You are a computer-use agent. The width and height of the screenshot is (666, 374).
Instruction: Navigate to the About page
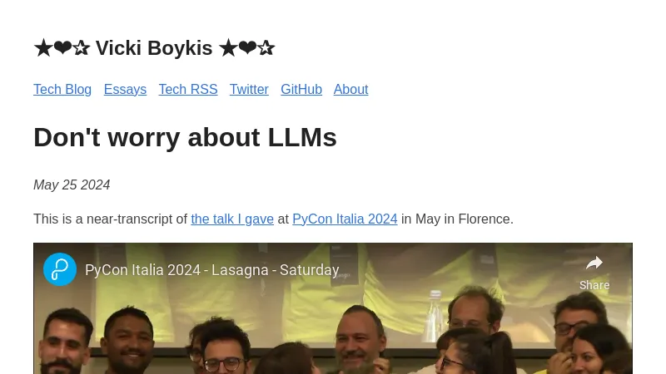coord(350,90)
